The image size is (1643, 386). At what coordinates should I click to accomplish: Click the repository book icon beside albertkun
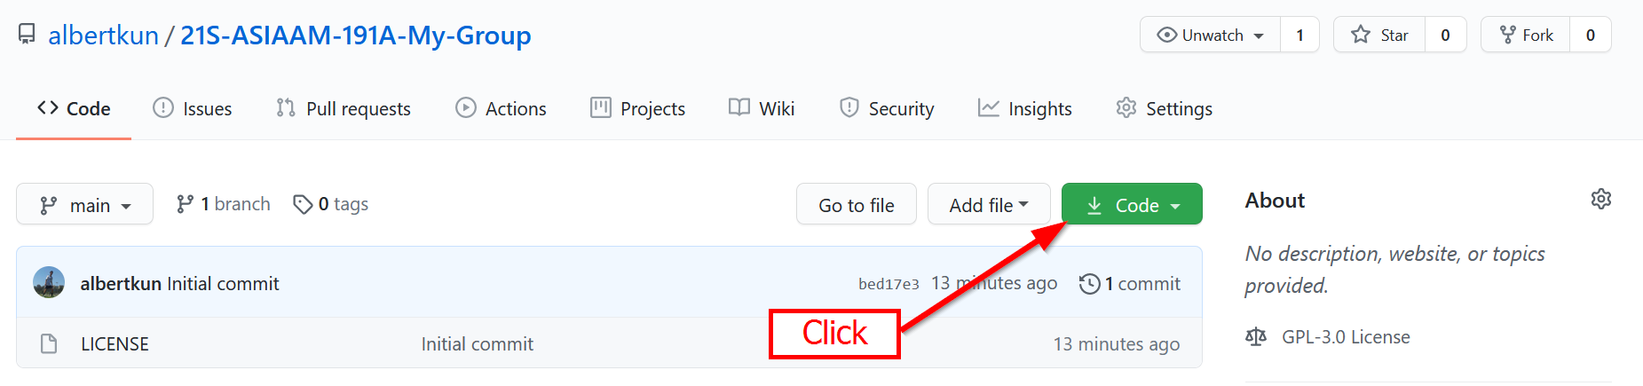point(27,35)
